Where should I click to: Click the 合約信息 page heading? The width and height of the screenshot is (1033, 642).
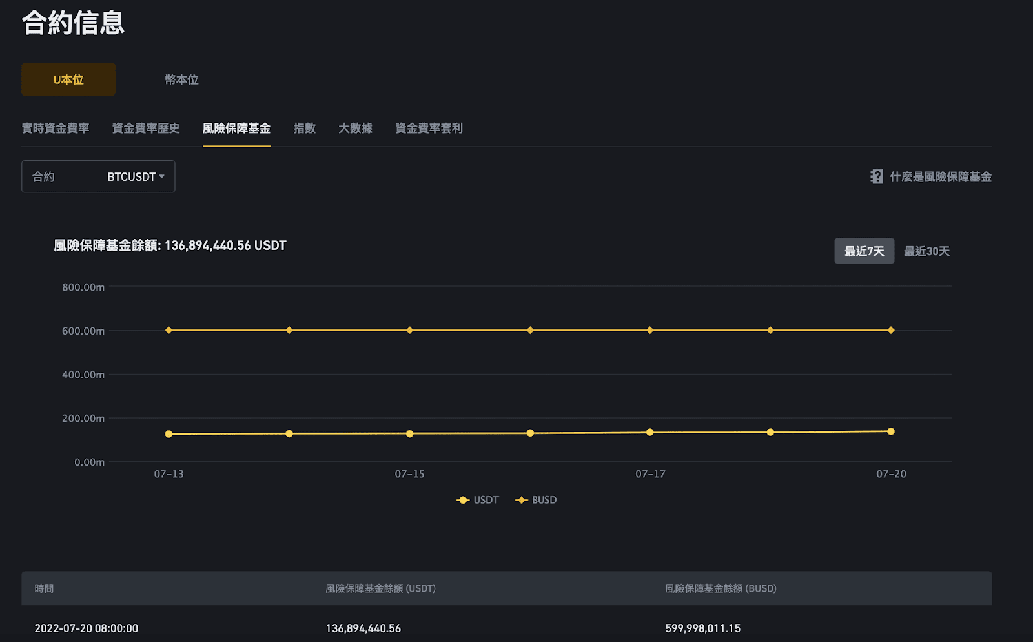coord(73,23)
